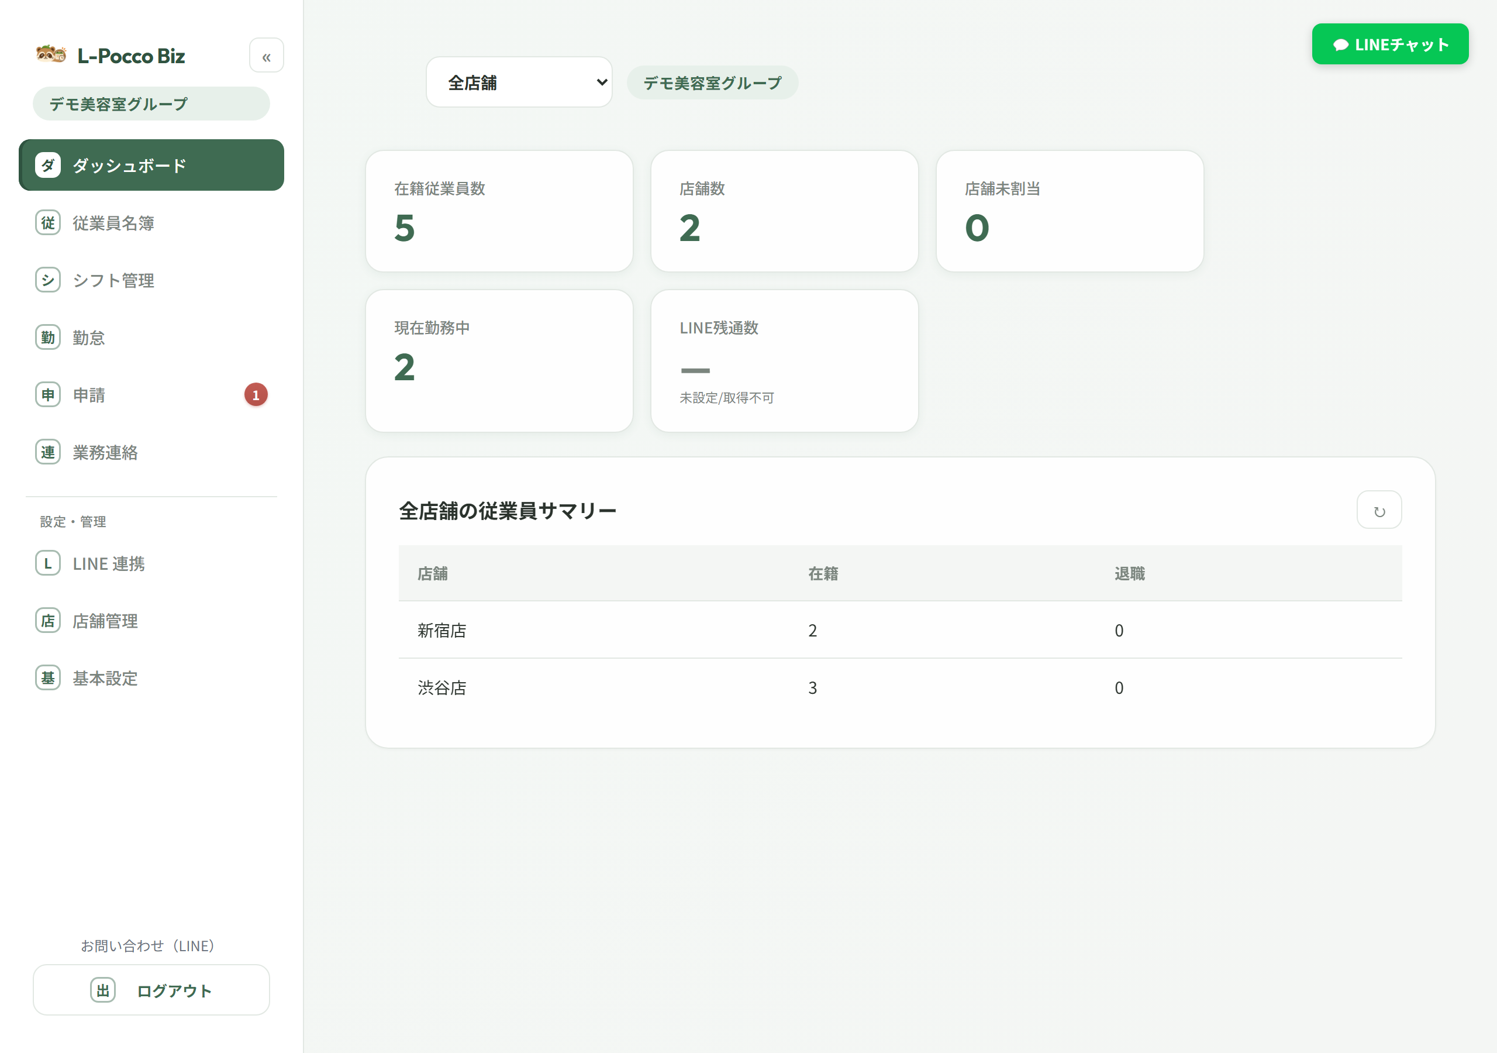Select the 渋谷店 row name
1497x1053 pixels.
coord(441,689)
